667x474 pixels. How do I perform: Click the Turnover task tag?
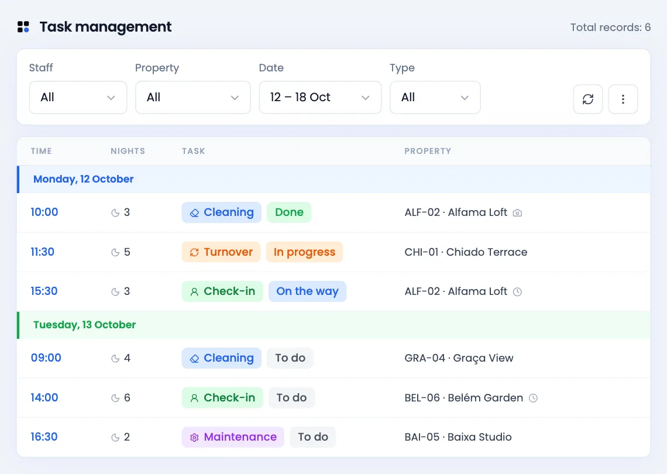click(x=221, y=252)
